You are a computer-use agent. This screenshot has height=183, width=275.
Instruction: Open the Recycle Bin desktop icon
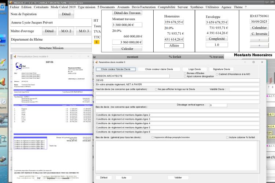point(3,7)
